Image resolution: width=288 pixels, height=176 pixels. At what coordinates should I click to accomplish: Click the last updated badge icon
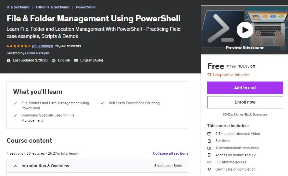click(x=8, y=60)
